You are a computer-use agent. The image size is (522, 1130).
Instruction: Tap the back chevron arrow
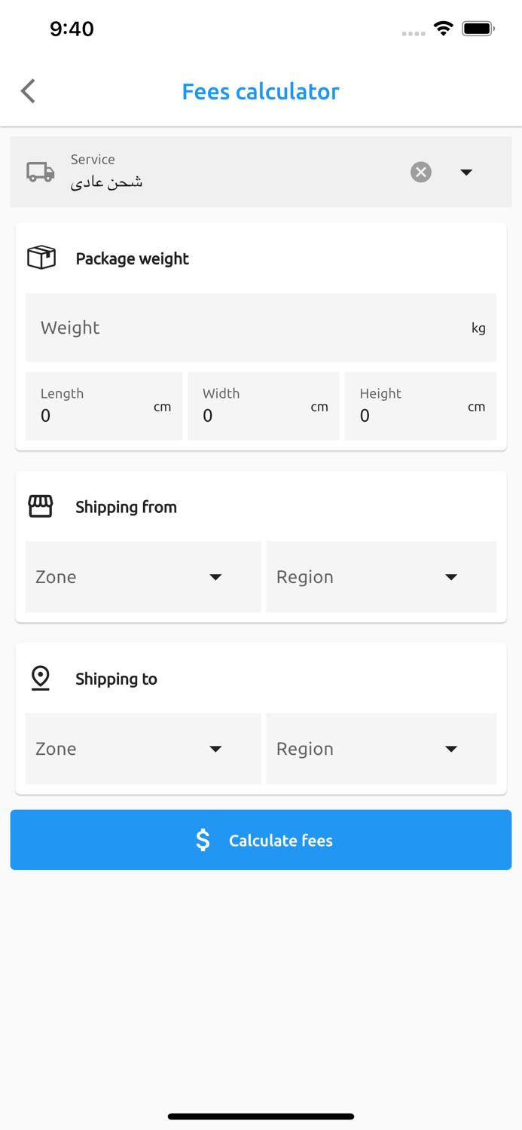point(27,90)
